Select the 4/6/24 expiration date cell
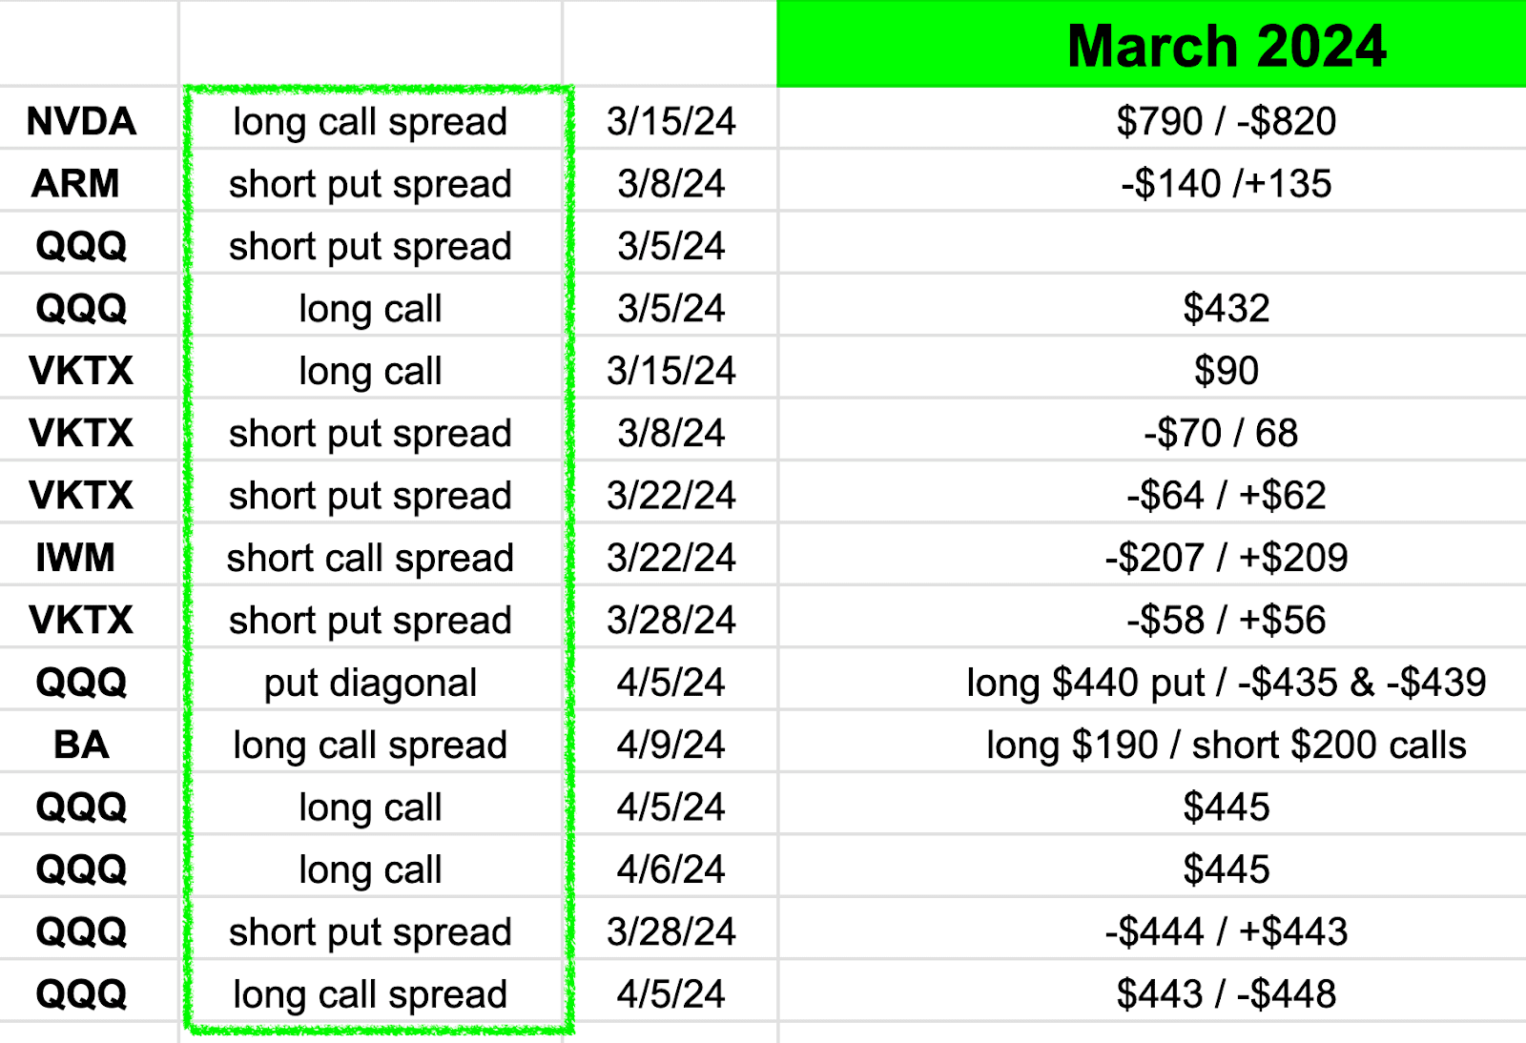 pos(670,867)
